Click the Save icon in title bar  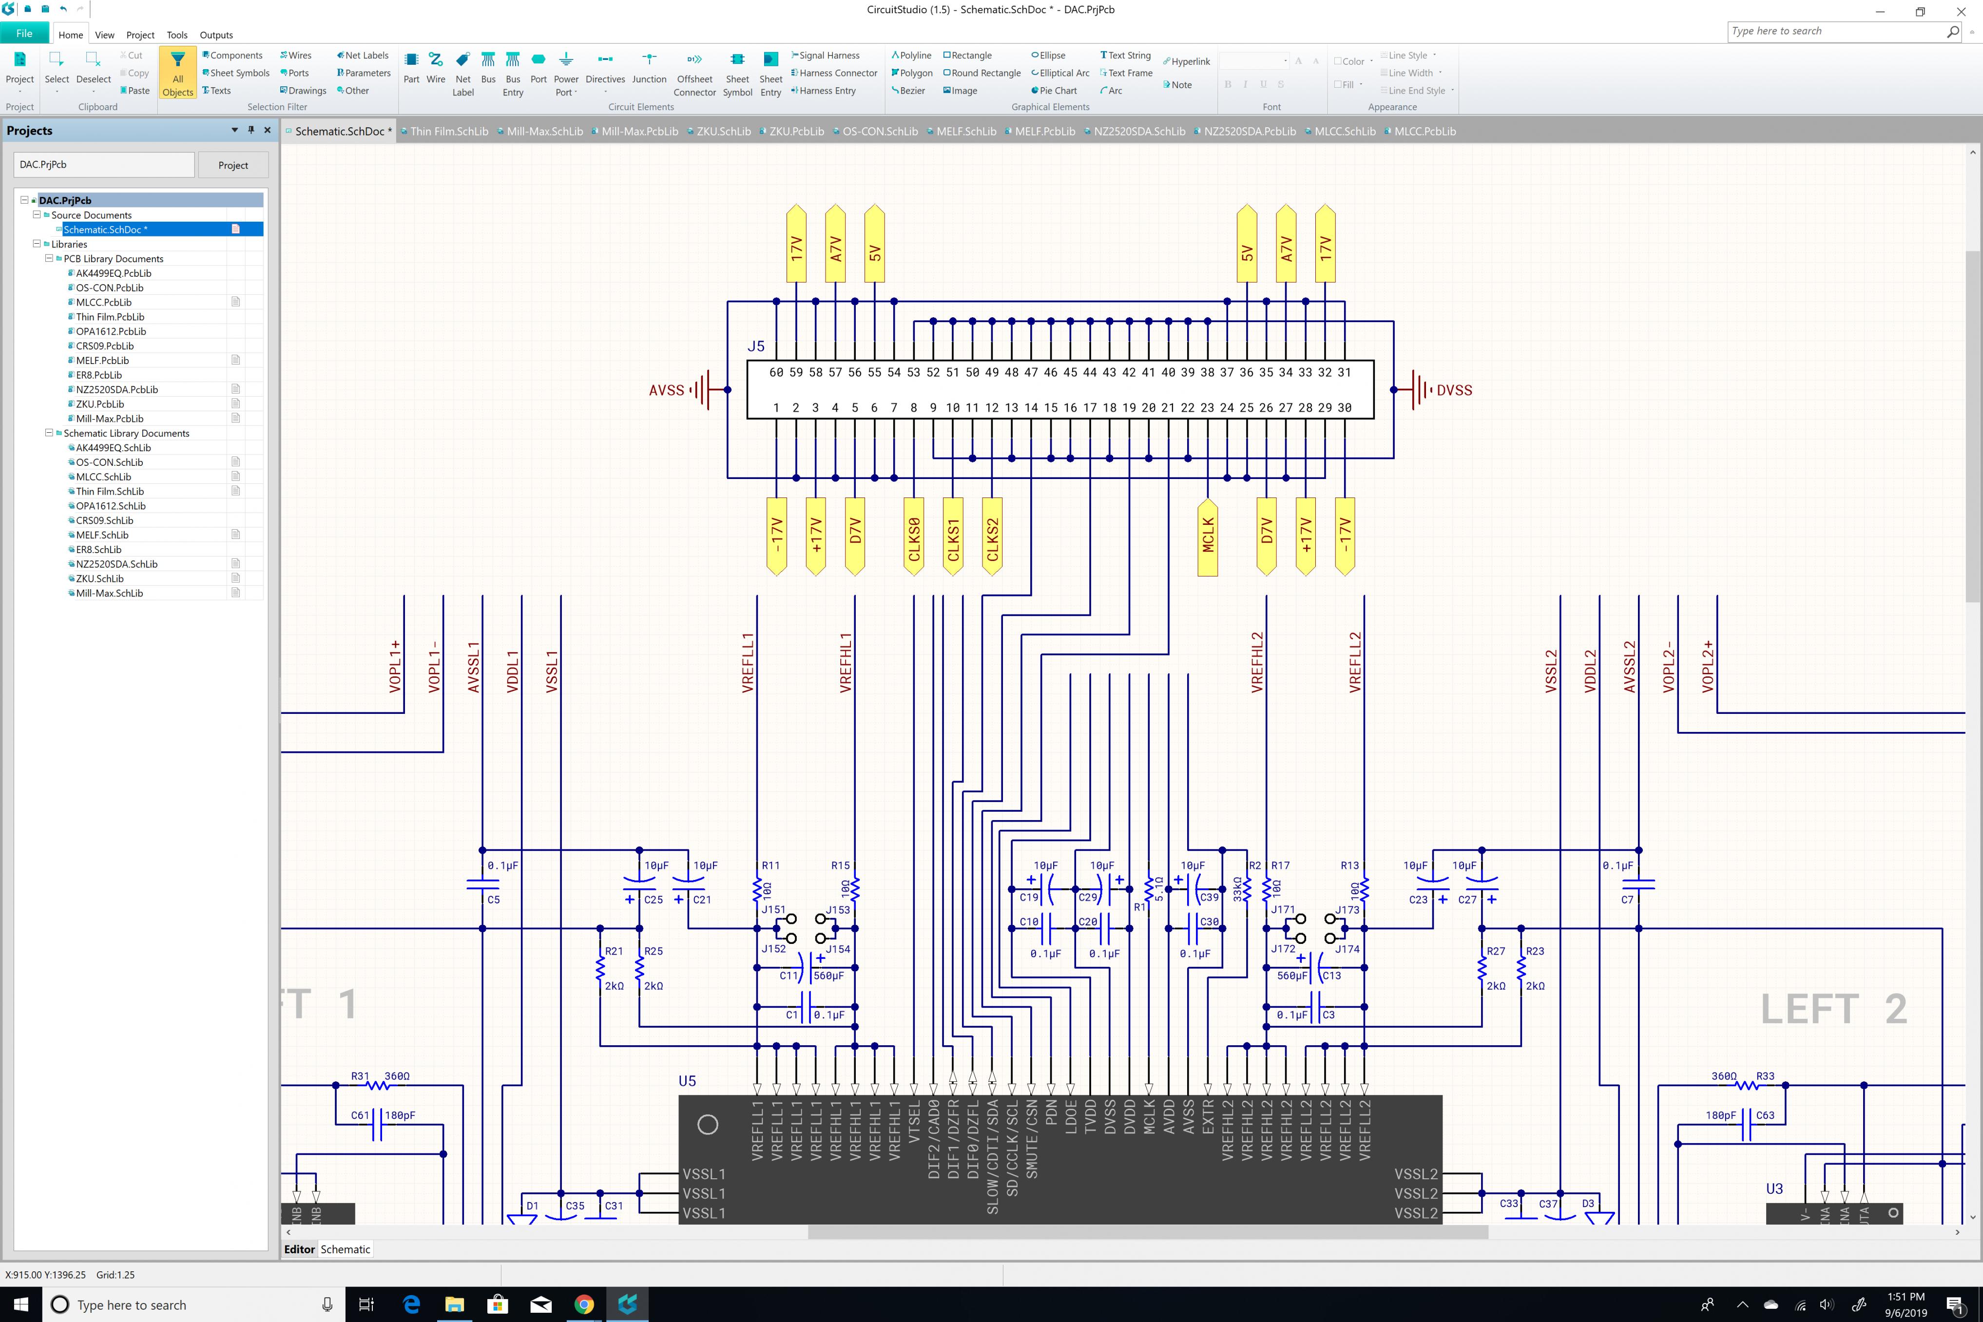[45, 9]
